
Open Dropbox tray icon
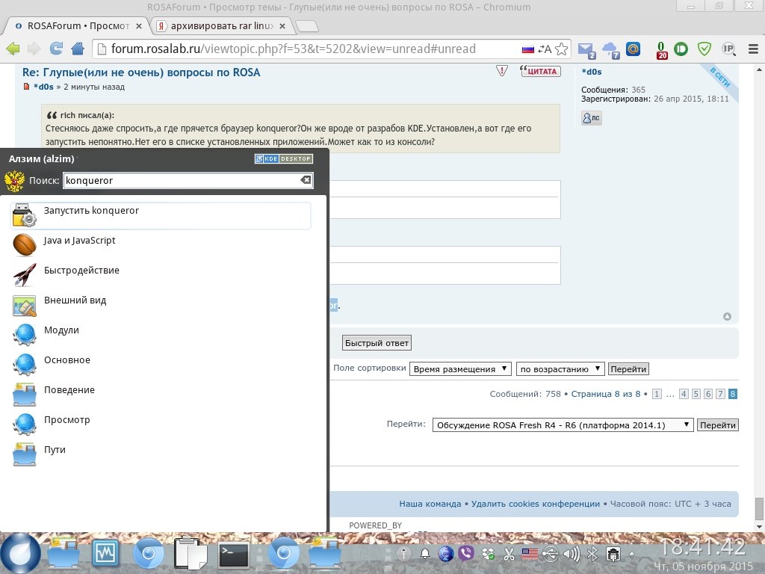tap(488, 554)
